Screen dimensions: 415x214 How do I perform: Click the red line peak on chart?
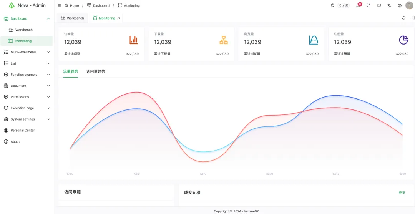pyautogui.click(x=136, y=92)
